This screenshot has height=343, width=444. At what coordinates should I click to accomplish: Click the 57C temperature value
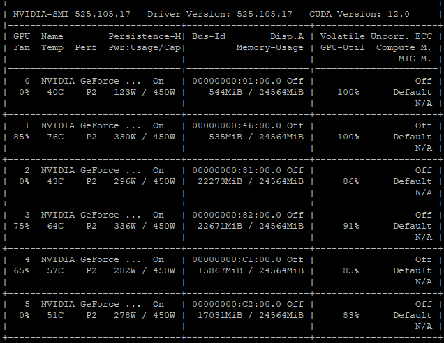[x=55, y=270]
